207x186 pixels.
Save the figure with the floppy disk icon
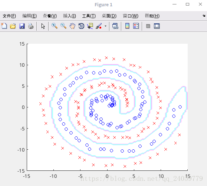[x=22, y=26]
